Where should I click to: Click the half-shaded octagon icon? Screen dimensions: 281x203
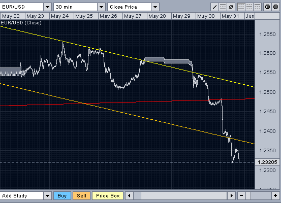click(x=267, y=7)
